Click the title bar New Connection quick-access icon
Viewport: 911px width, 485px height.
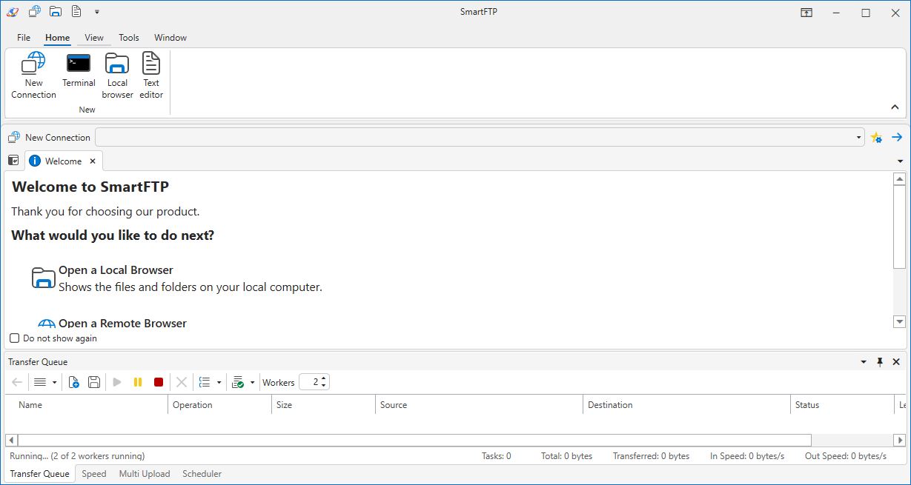[x=34, y=12]
